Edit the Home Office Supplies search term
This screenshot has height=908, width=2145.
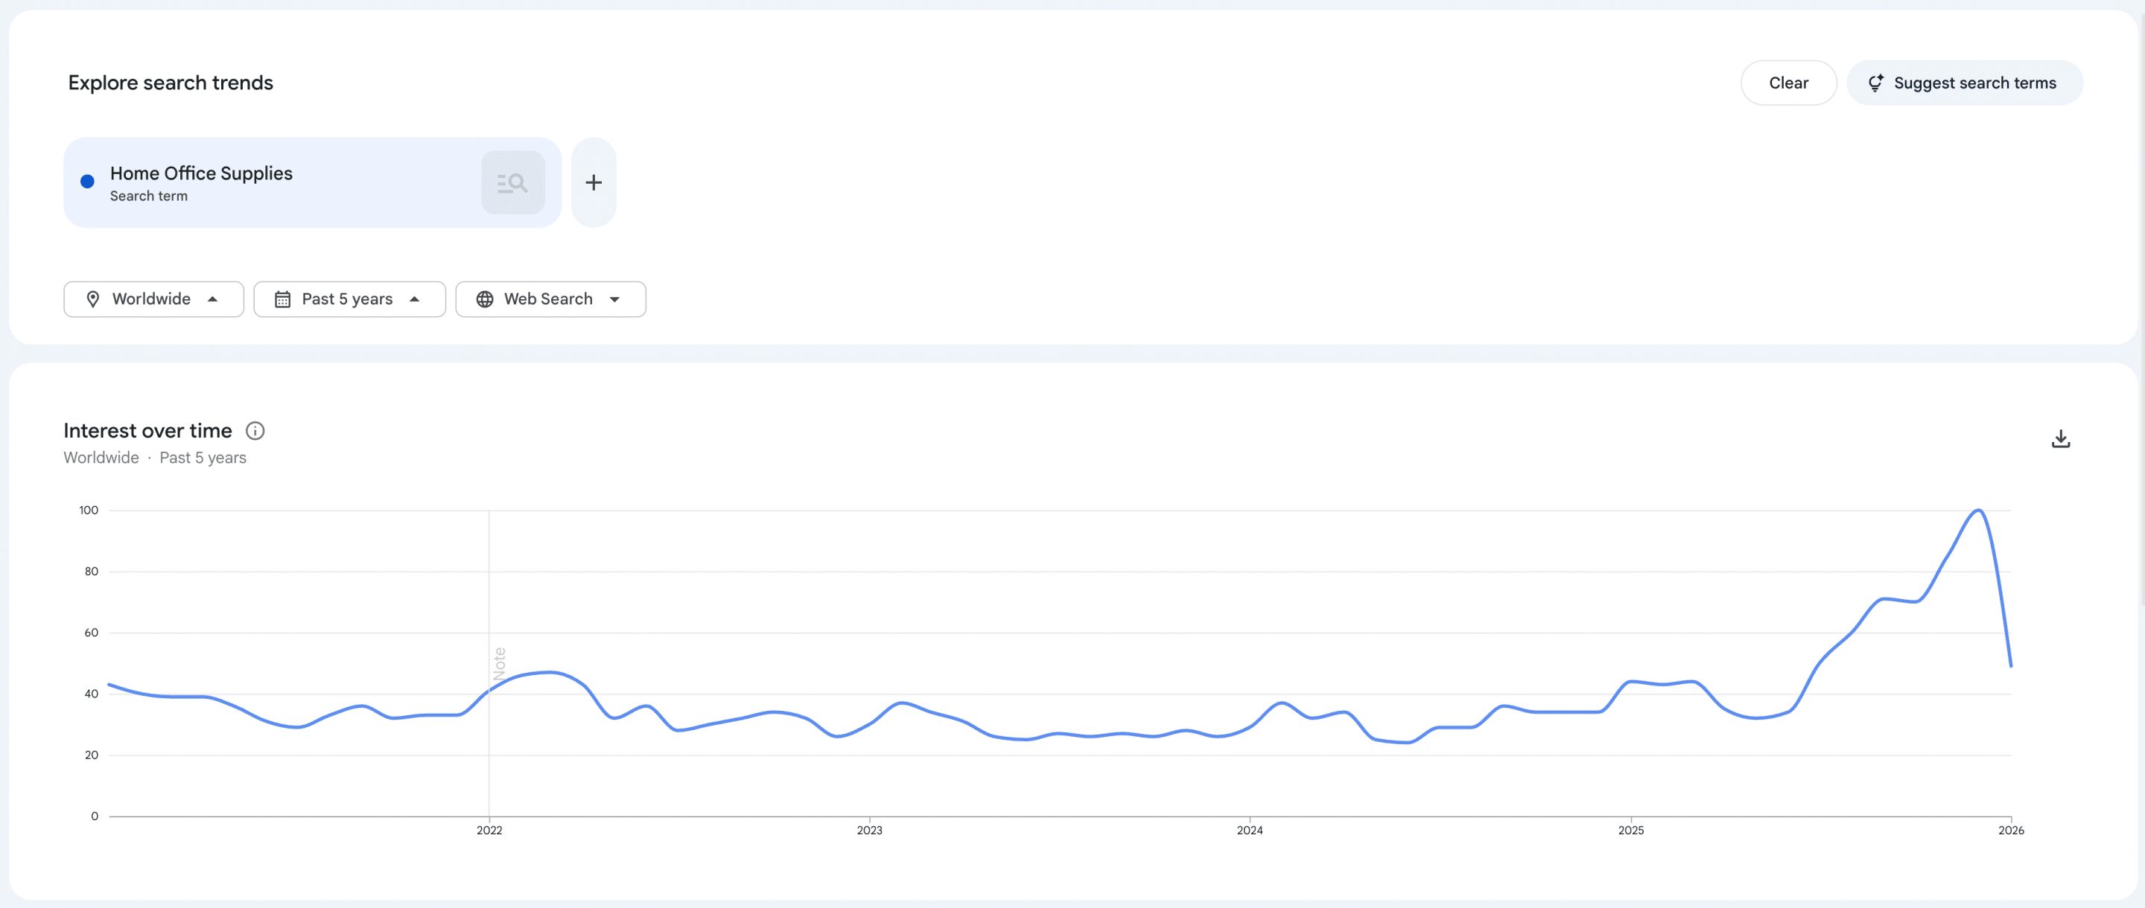(x=202, y=173)
